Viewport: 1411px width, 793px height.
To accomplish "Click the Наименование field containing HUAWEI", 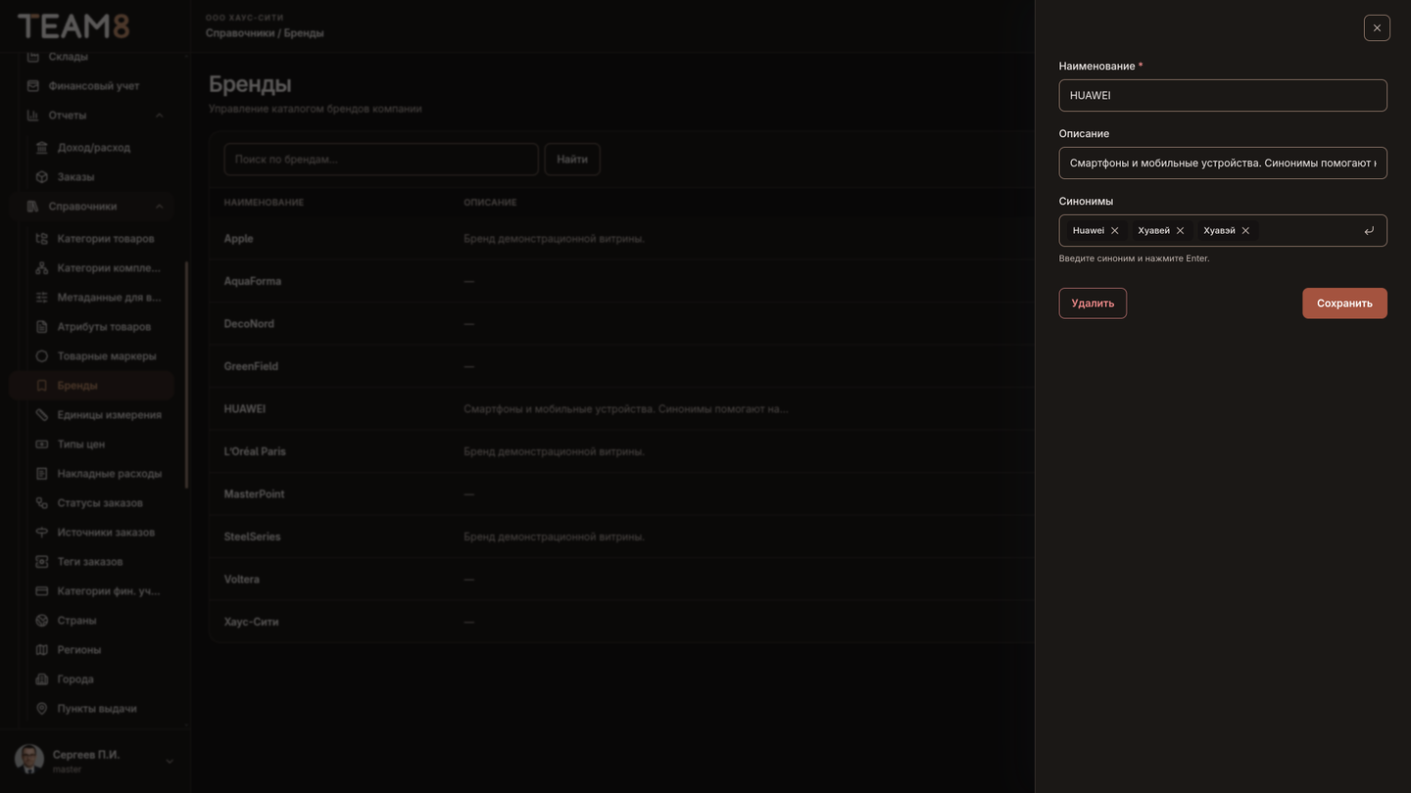I will 1223,96.
